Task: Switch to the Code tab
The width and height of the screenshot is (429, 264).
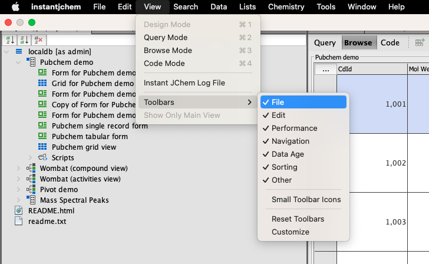Action: click(390, 42)
